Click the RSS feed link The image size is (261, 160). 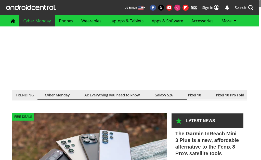[194, 8]
